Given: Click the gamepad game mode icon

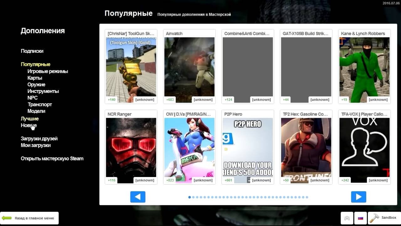Looking at the screenshot, I should [x=347, y=218].
